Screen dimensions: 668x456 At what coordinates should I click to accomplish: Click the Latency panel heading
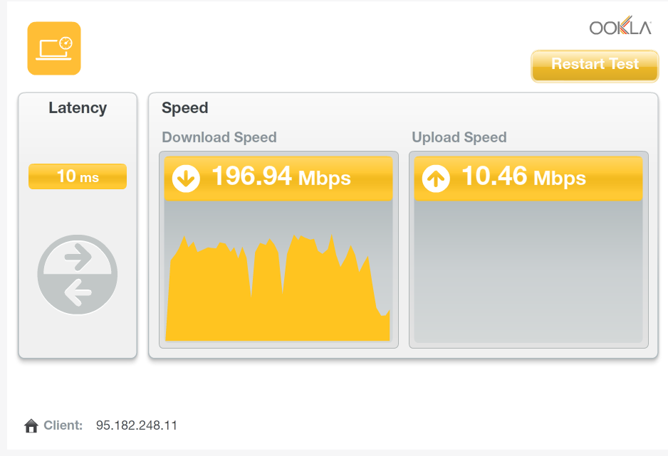78,108
